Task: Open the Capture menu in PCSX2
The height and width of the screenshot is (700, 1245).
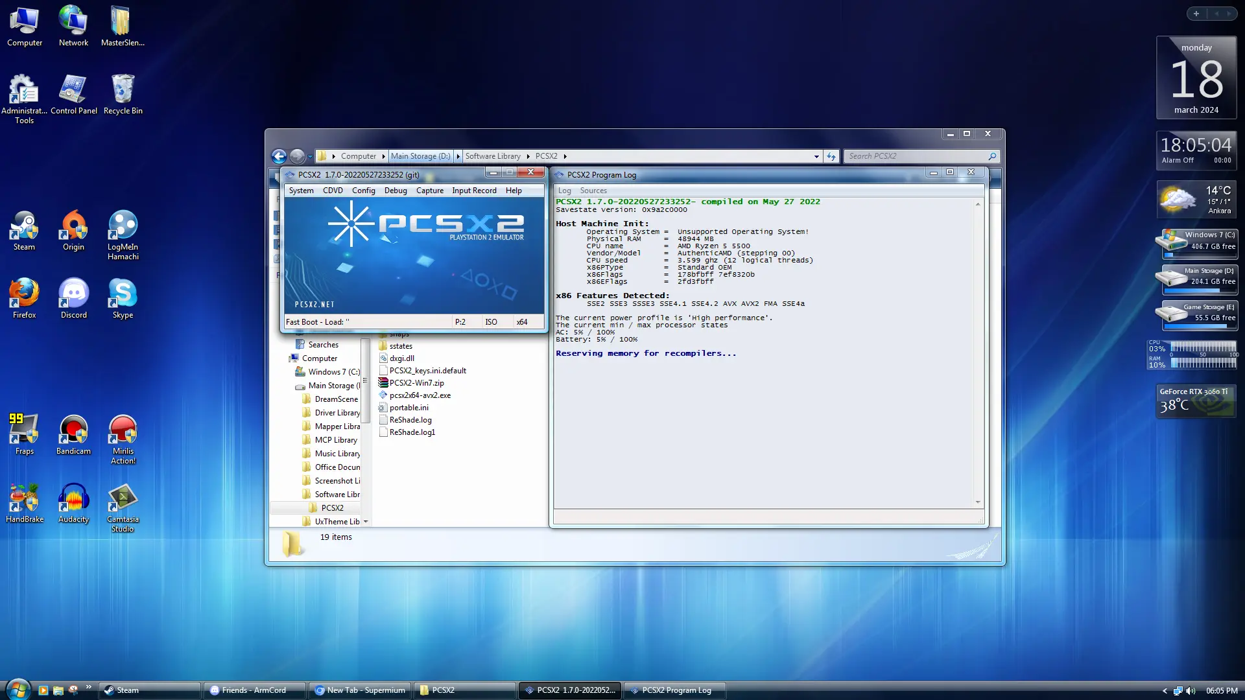Action: click(x=430, y=191)
